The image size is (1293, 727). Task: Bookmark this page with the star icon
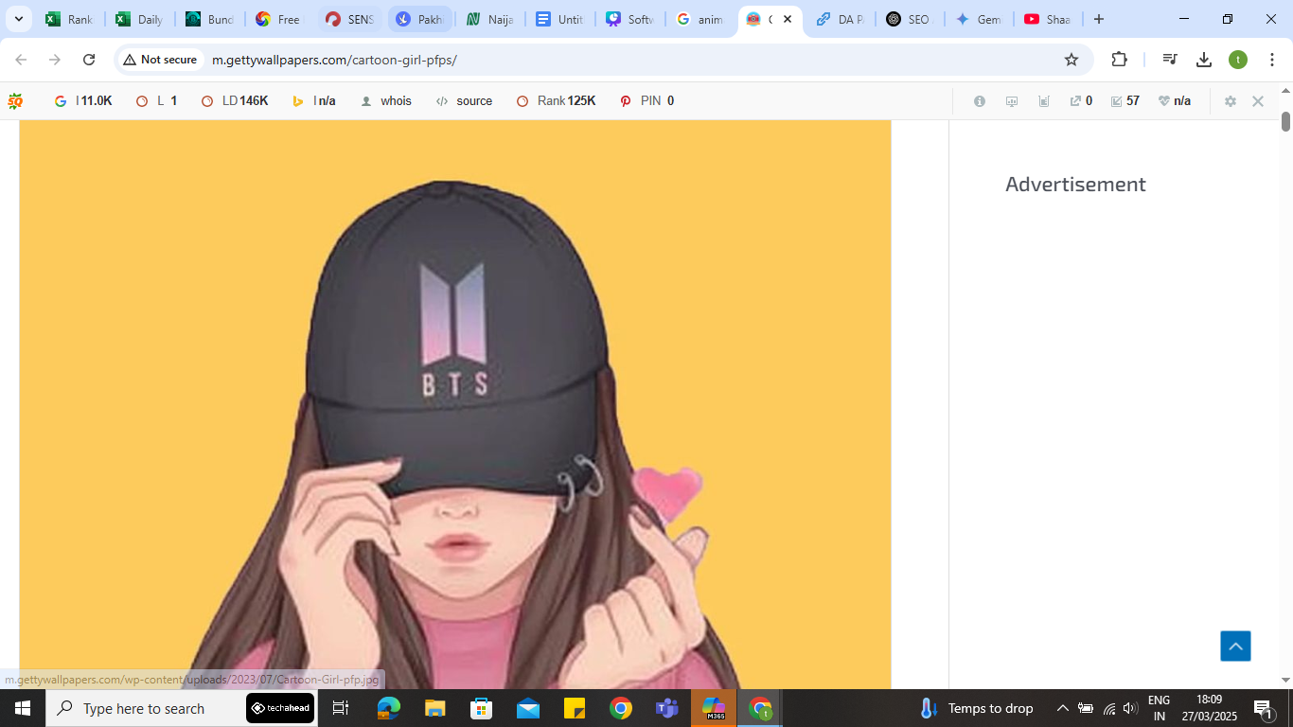[1072, 60]
